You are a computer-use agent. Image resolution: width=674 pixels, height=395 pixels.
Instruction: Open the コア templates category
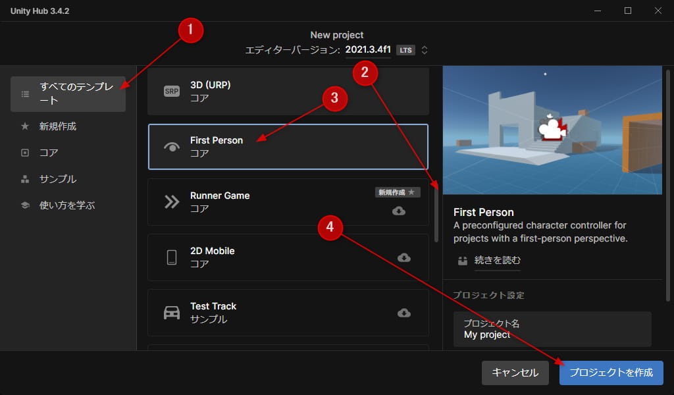click(49, 153)
